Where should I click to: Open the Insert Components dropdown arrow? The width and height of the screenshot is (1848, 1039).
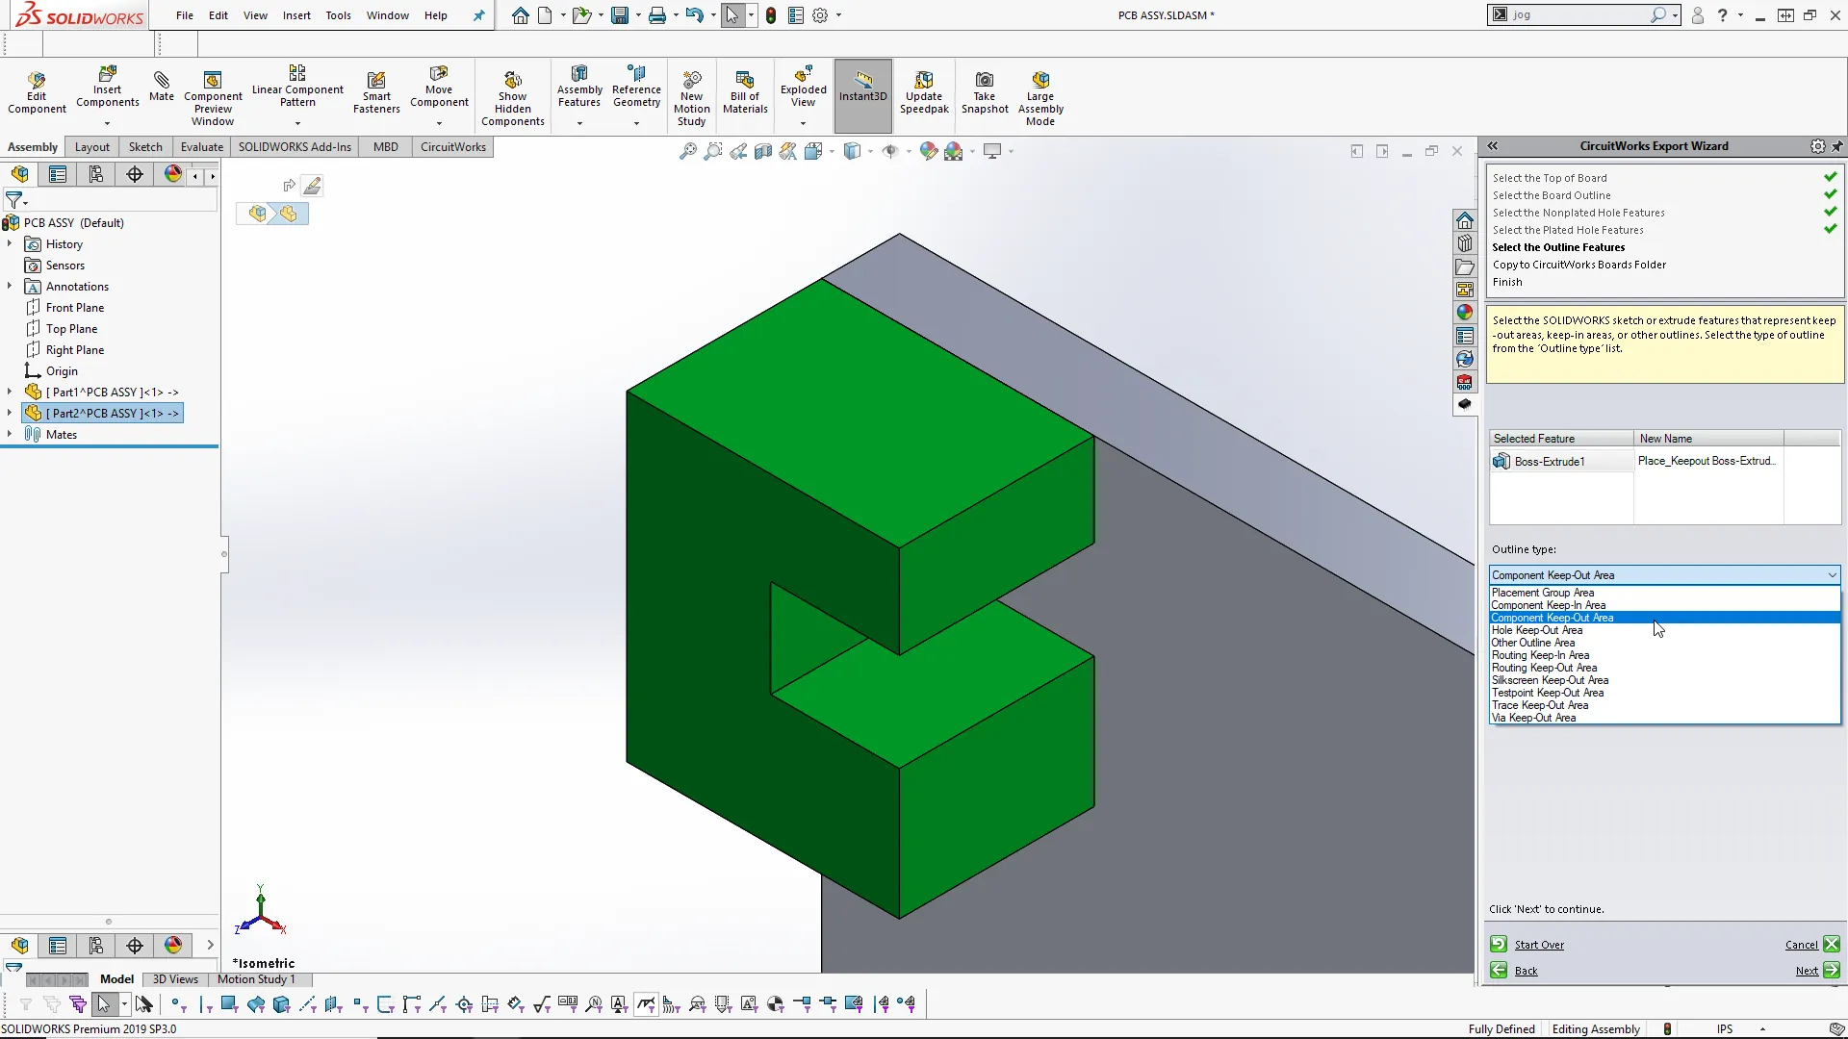pos(107,123)
